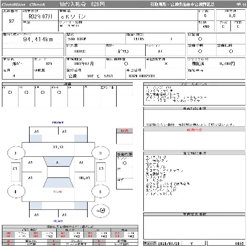Click the U1,A1 mark on rear door panel
This screenshot has width=247, height=247.
(x=85, y=178)
